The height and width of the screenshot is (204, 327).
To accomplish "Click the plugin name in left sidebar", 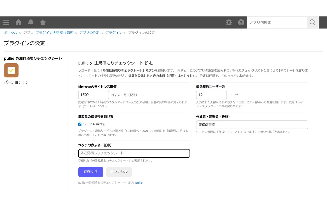I will click(33, 59).
